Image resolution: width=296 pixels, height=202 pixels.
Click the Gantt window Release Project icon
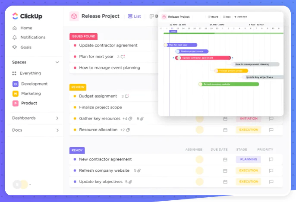click(164, 17)
